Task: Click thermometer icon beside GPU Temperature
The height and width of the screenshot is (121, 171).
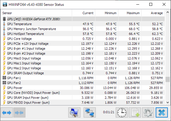Action: [x=4, y=24]
